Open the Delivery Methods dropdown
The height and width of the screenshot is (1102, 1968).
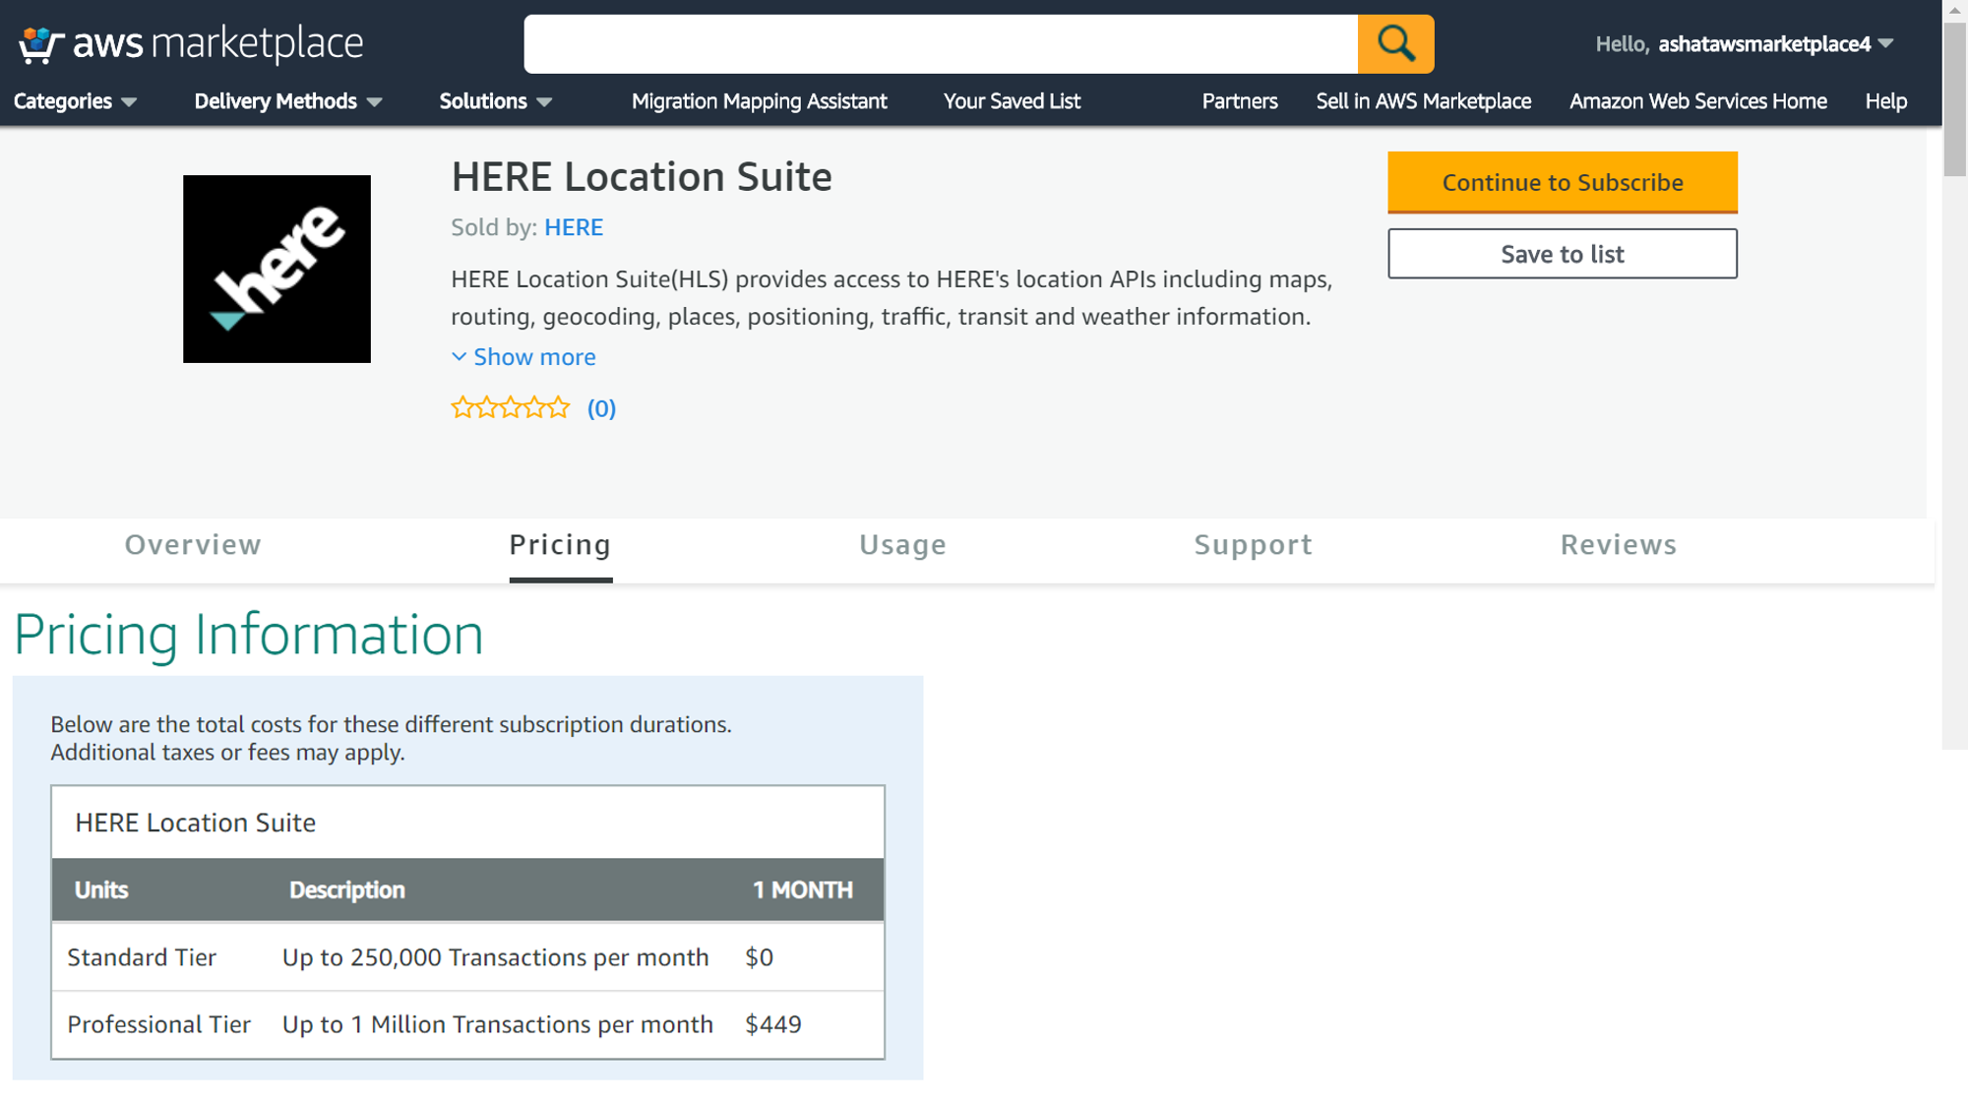click(x=287, y=101)
